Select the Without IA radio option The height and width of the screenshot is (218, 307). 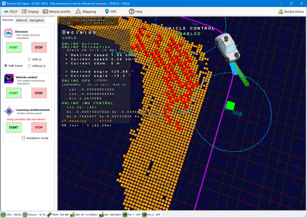pyautogui.click(x=30, y=66)
